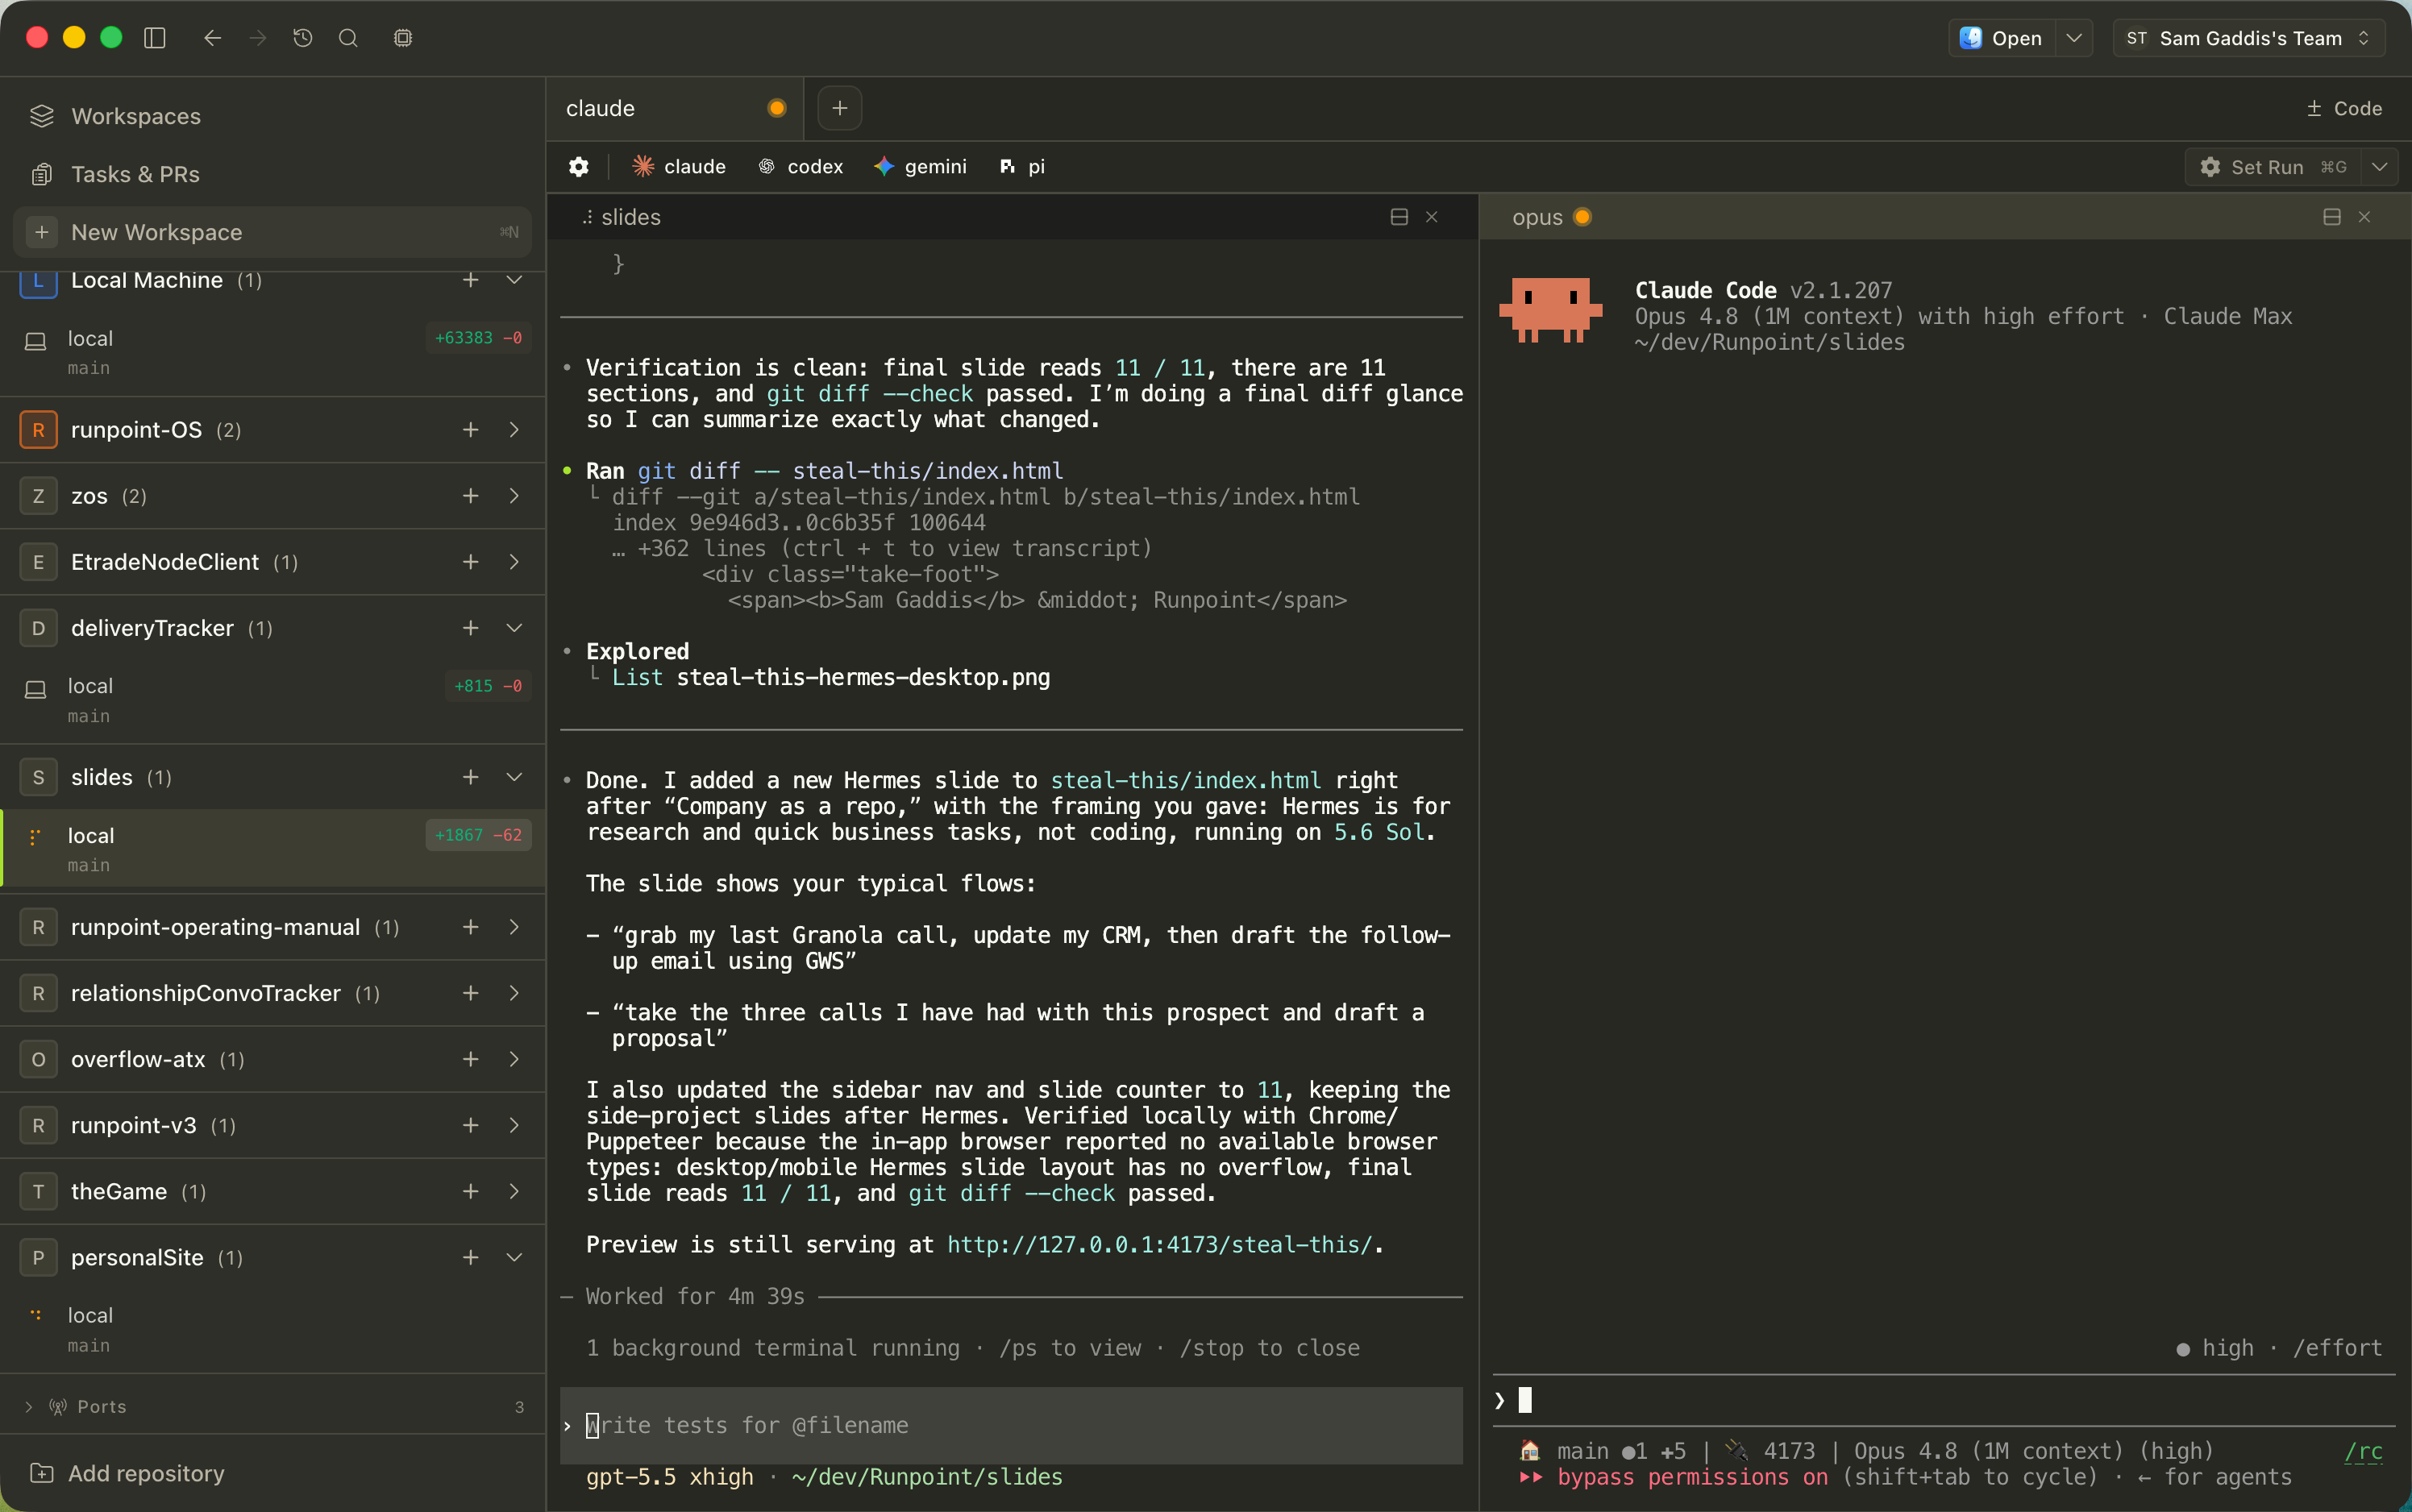Close the slides pane
Image resolution: width=2412 pixels, height=1512 pixels.
1432,217
